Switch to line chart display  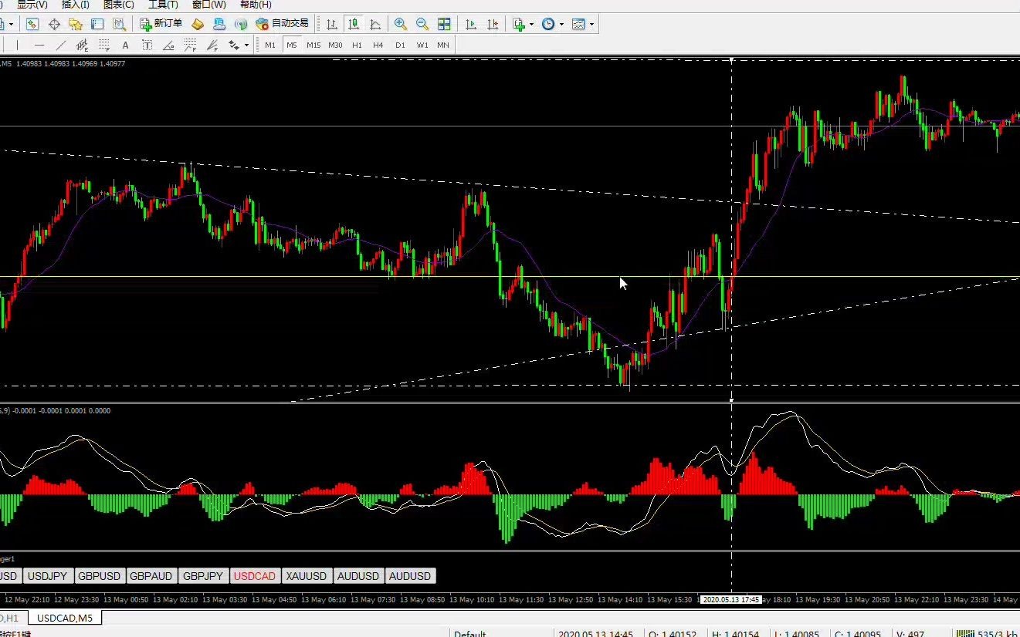(375, 24)
